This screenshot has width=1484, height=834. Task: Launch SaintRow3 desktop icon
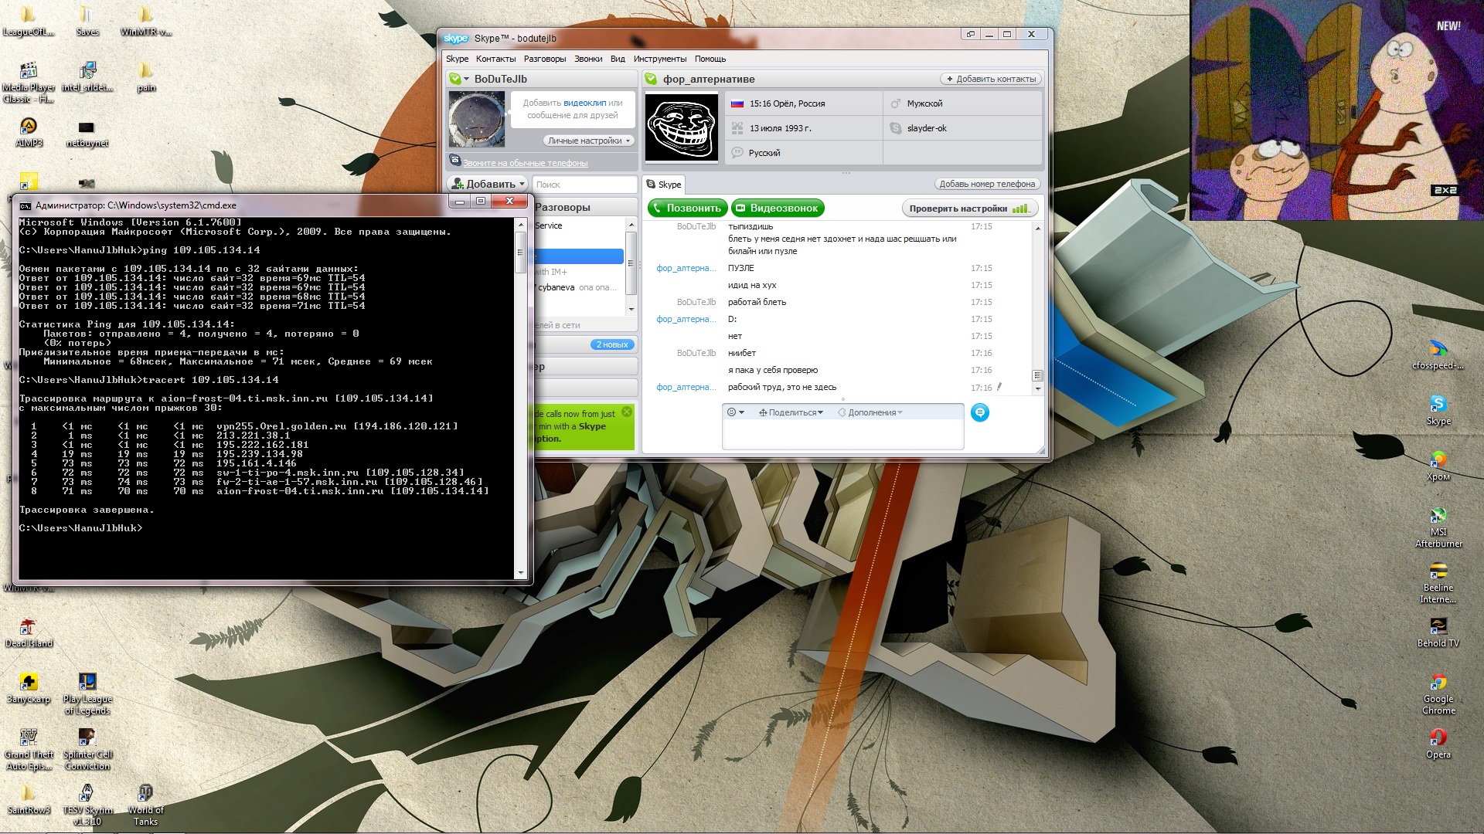(x=29, y=799)
